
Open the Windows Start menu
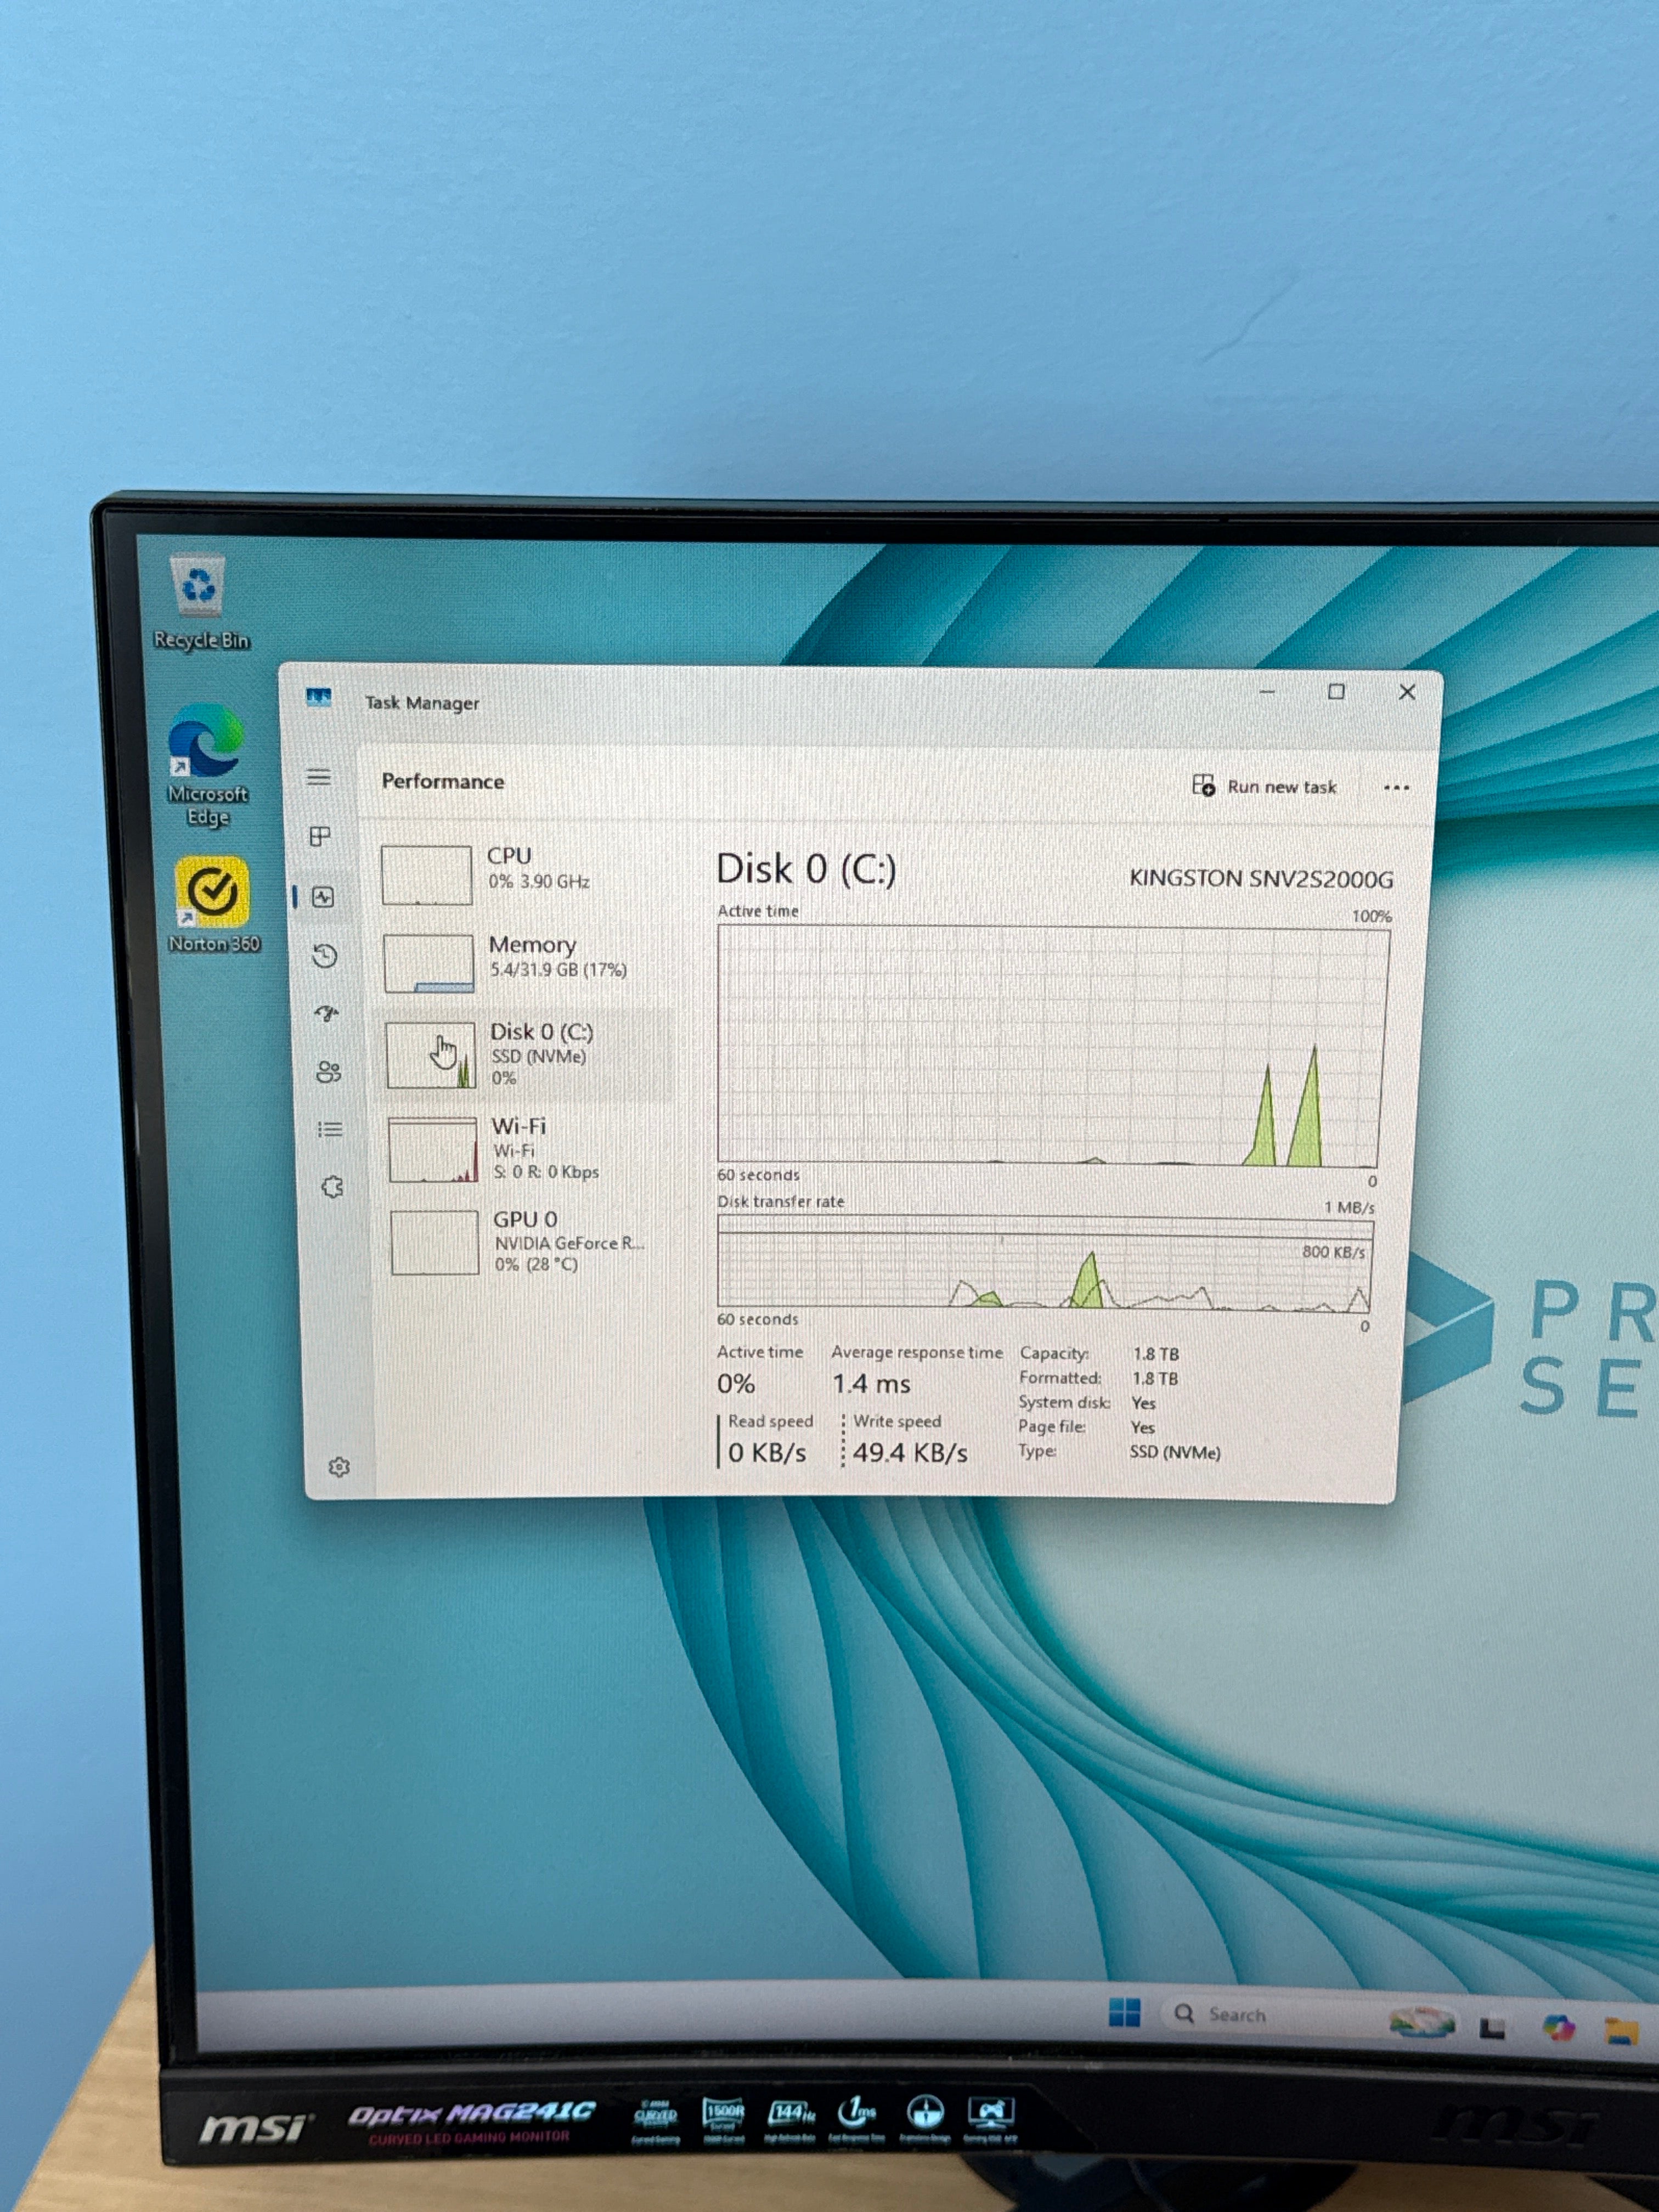click(1124, 2012)
